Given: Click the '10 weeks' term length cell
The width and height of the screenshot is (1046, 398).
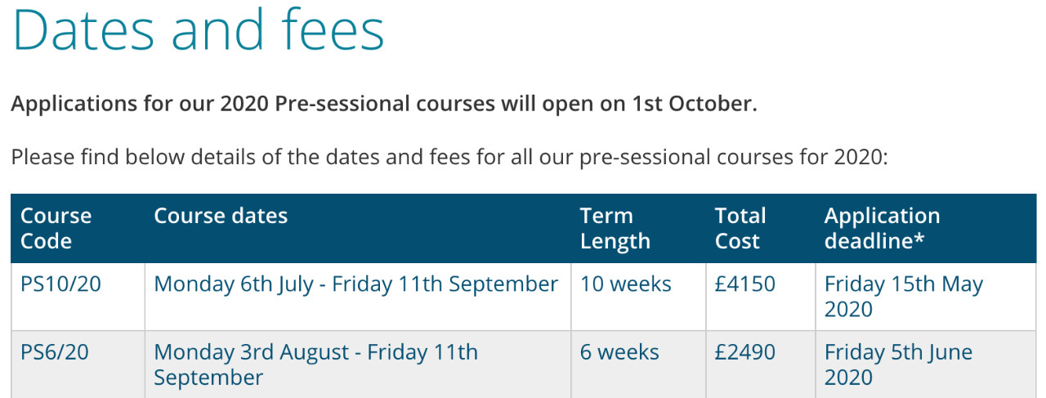Looking at the screenshot, I should (x=625, y=284).
